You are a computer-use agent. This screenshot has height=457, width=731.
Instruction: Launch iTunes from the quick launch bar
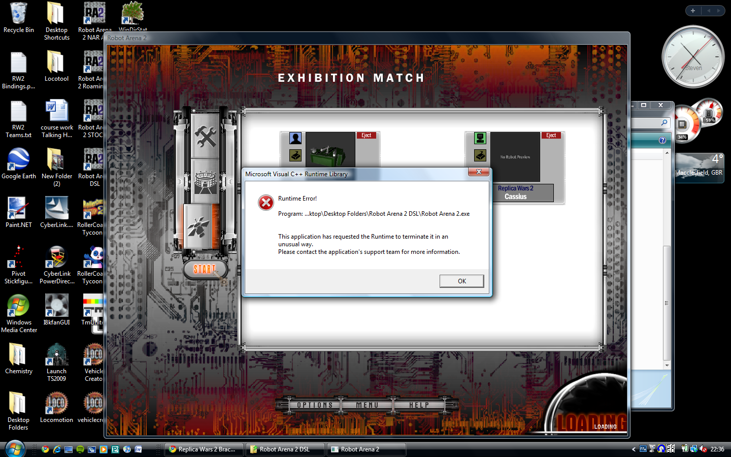[127, 449]
